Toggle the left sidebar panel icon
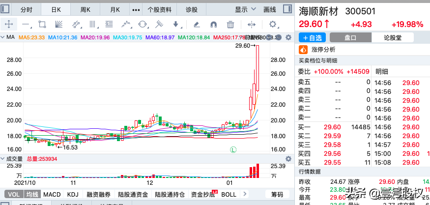Image resolution: width=430 pixels, height=205 pixels. click(5, 9)
